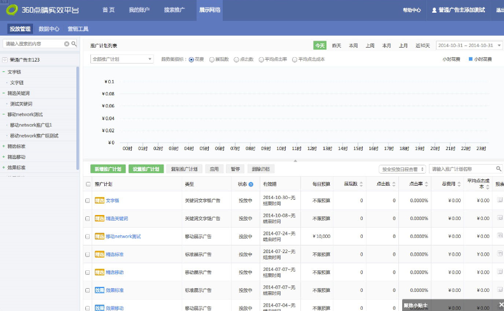Viewport: 504px width, 311px height.
Task: Click the help icon next to 状态 column
Action: click(x=251, y=184)
